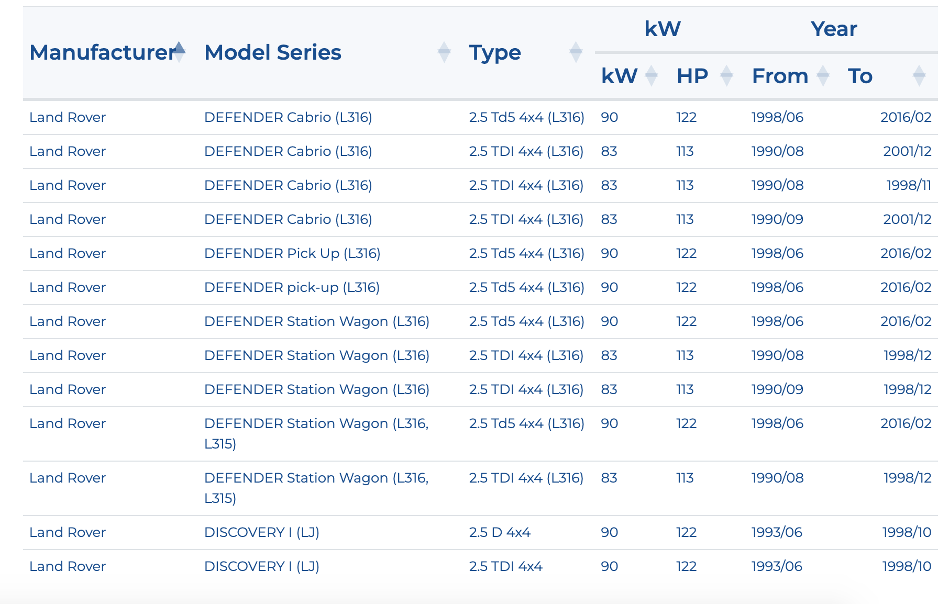Click 83 kW in row ending 1998/11
Screen dimensions: 949x604
pos(609,185)
